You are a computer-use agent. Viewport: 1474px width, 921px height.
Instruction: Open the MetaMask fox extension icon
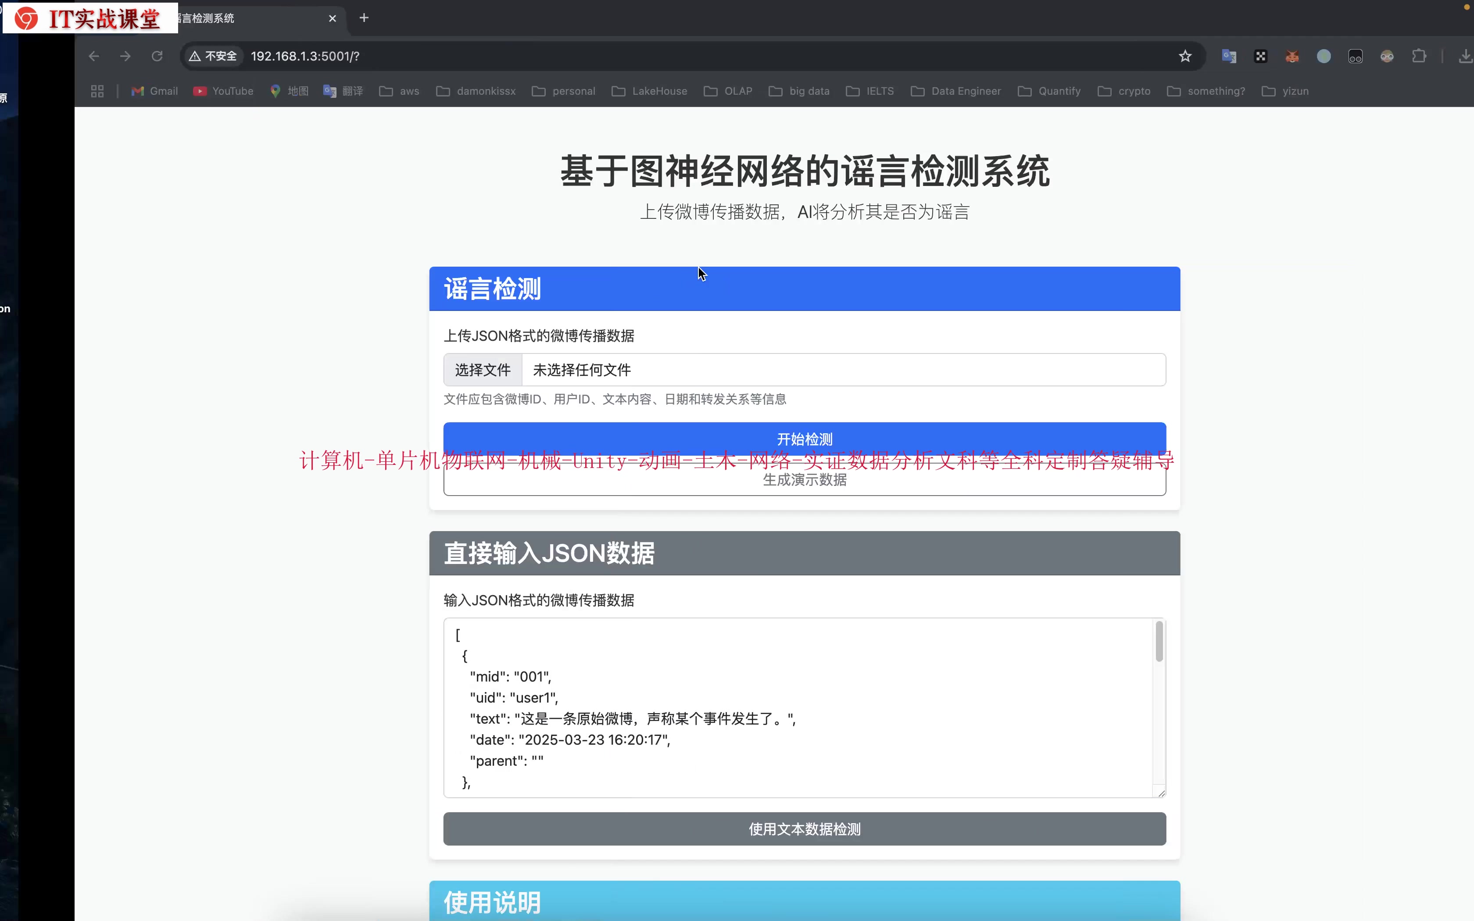(1292, 56)
